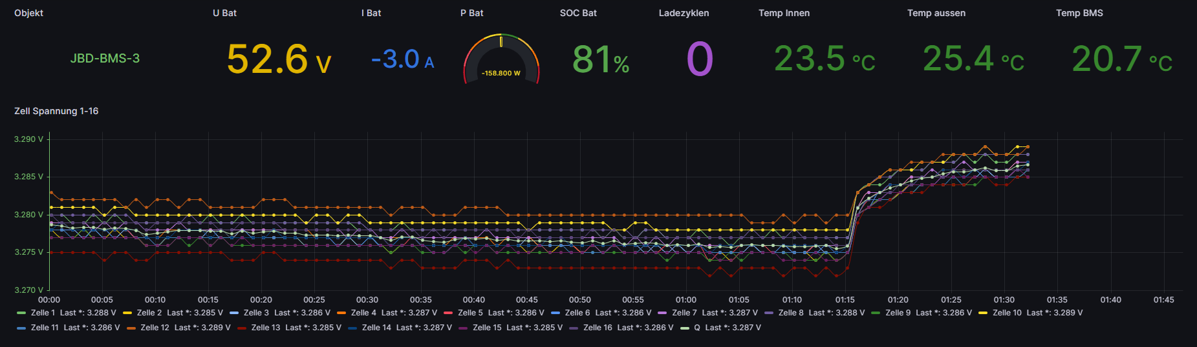
Task: Click the Zelle 10 legend color swatch
Action: (x=983, y=313)
